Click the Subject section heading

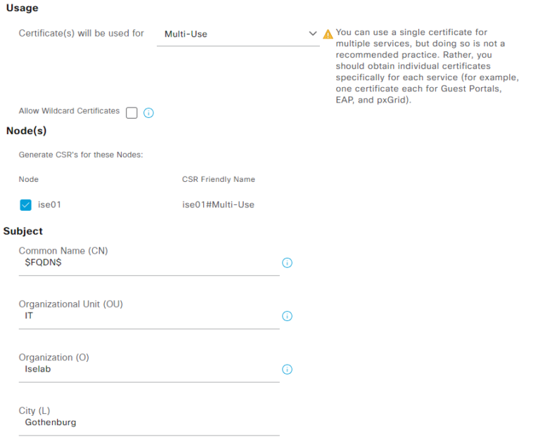(x=23, y=231)
